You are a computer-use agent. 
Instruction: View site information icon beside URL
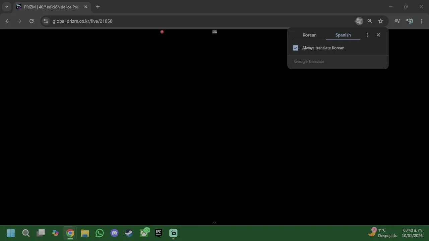point(46,21)
